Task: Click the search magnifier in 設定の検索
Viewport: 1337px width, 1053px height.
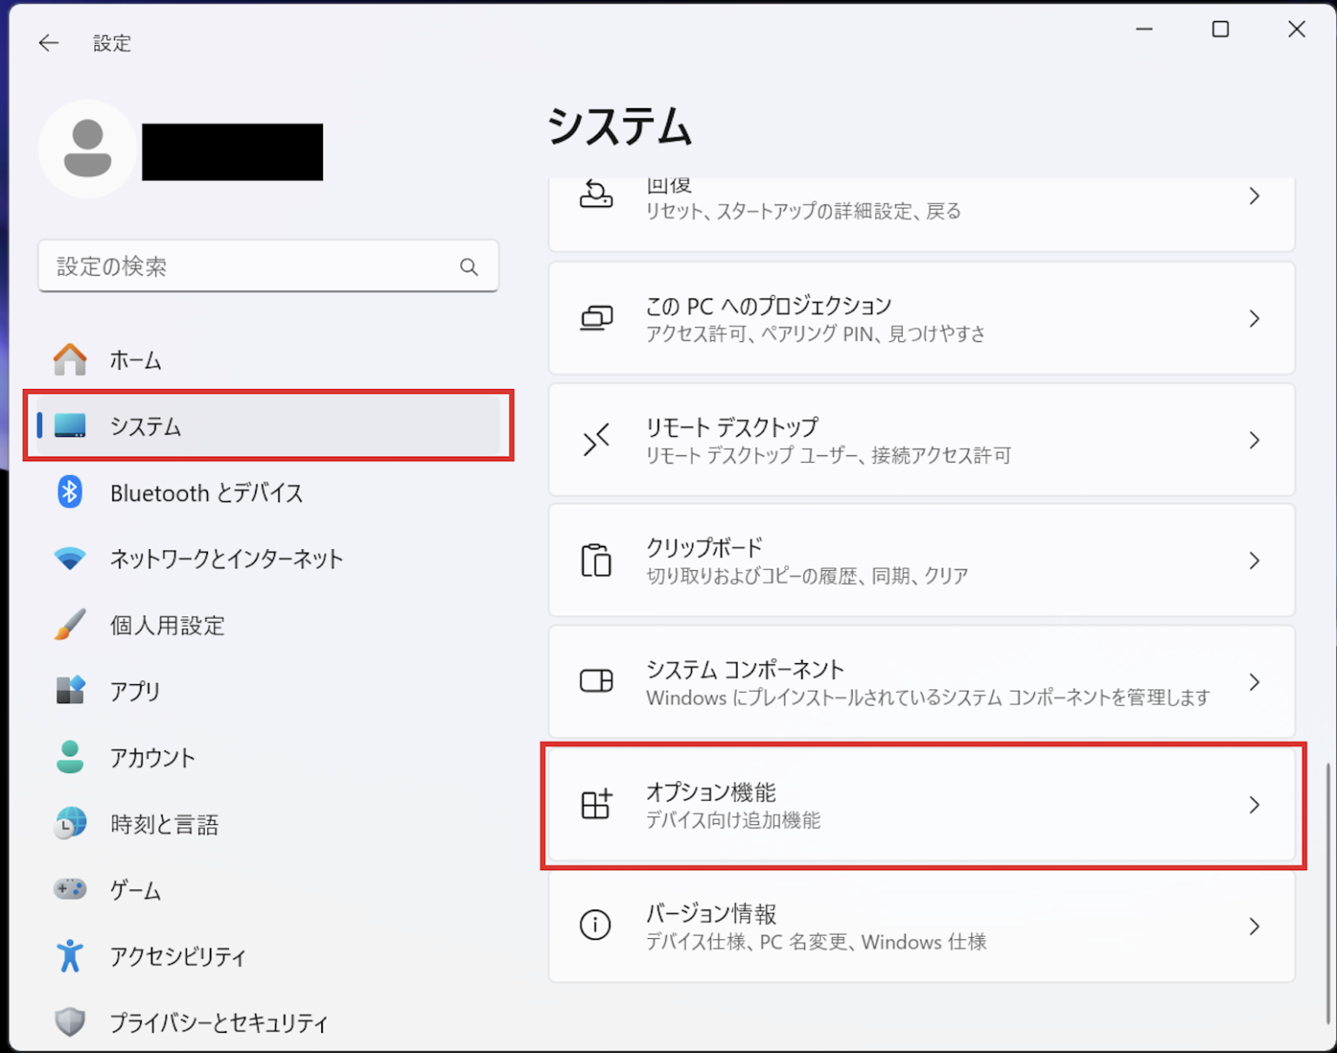Action: point(469,267)
